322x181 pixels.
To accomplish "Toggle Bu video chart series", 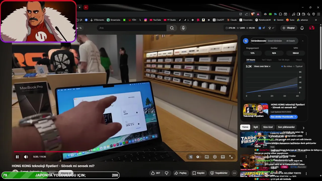I will coord(287,66).
